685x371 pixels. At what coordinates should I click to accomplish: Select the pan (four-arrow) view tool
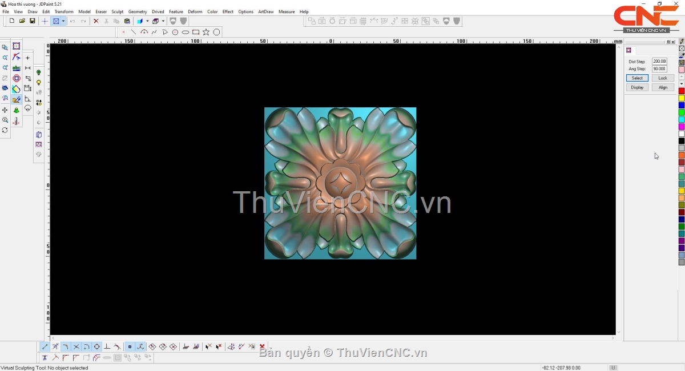point(5,110)
